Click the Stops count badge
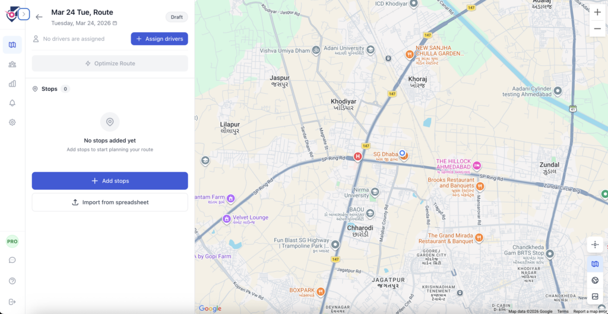This screenshot has width=608, height=314. (x=65, y=89)
